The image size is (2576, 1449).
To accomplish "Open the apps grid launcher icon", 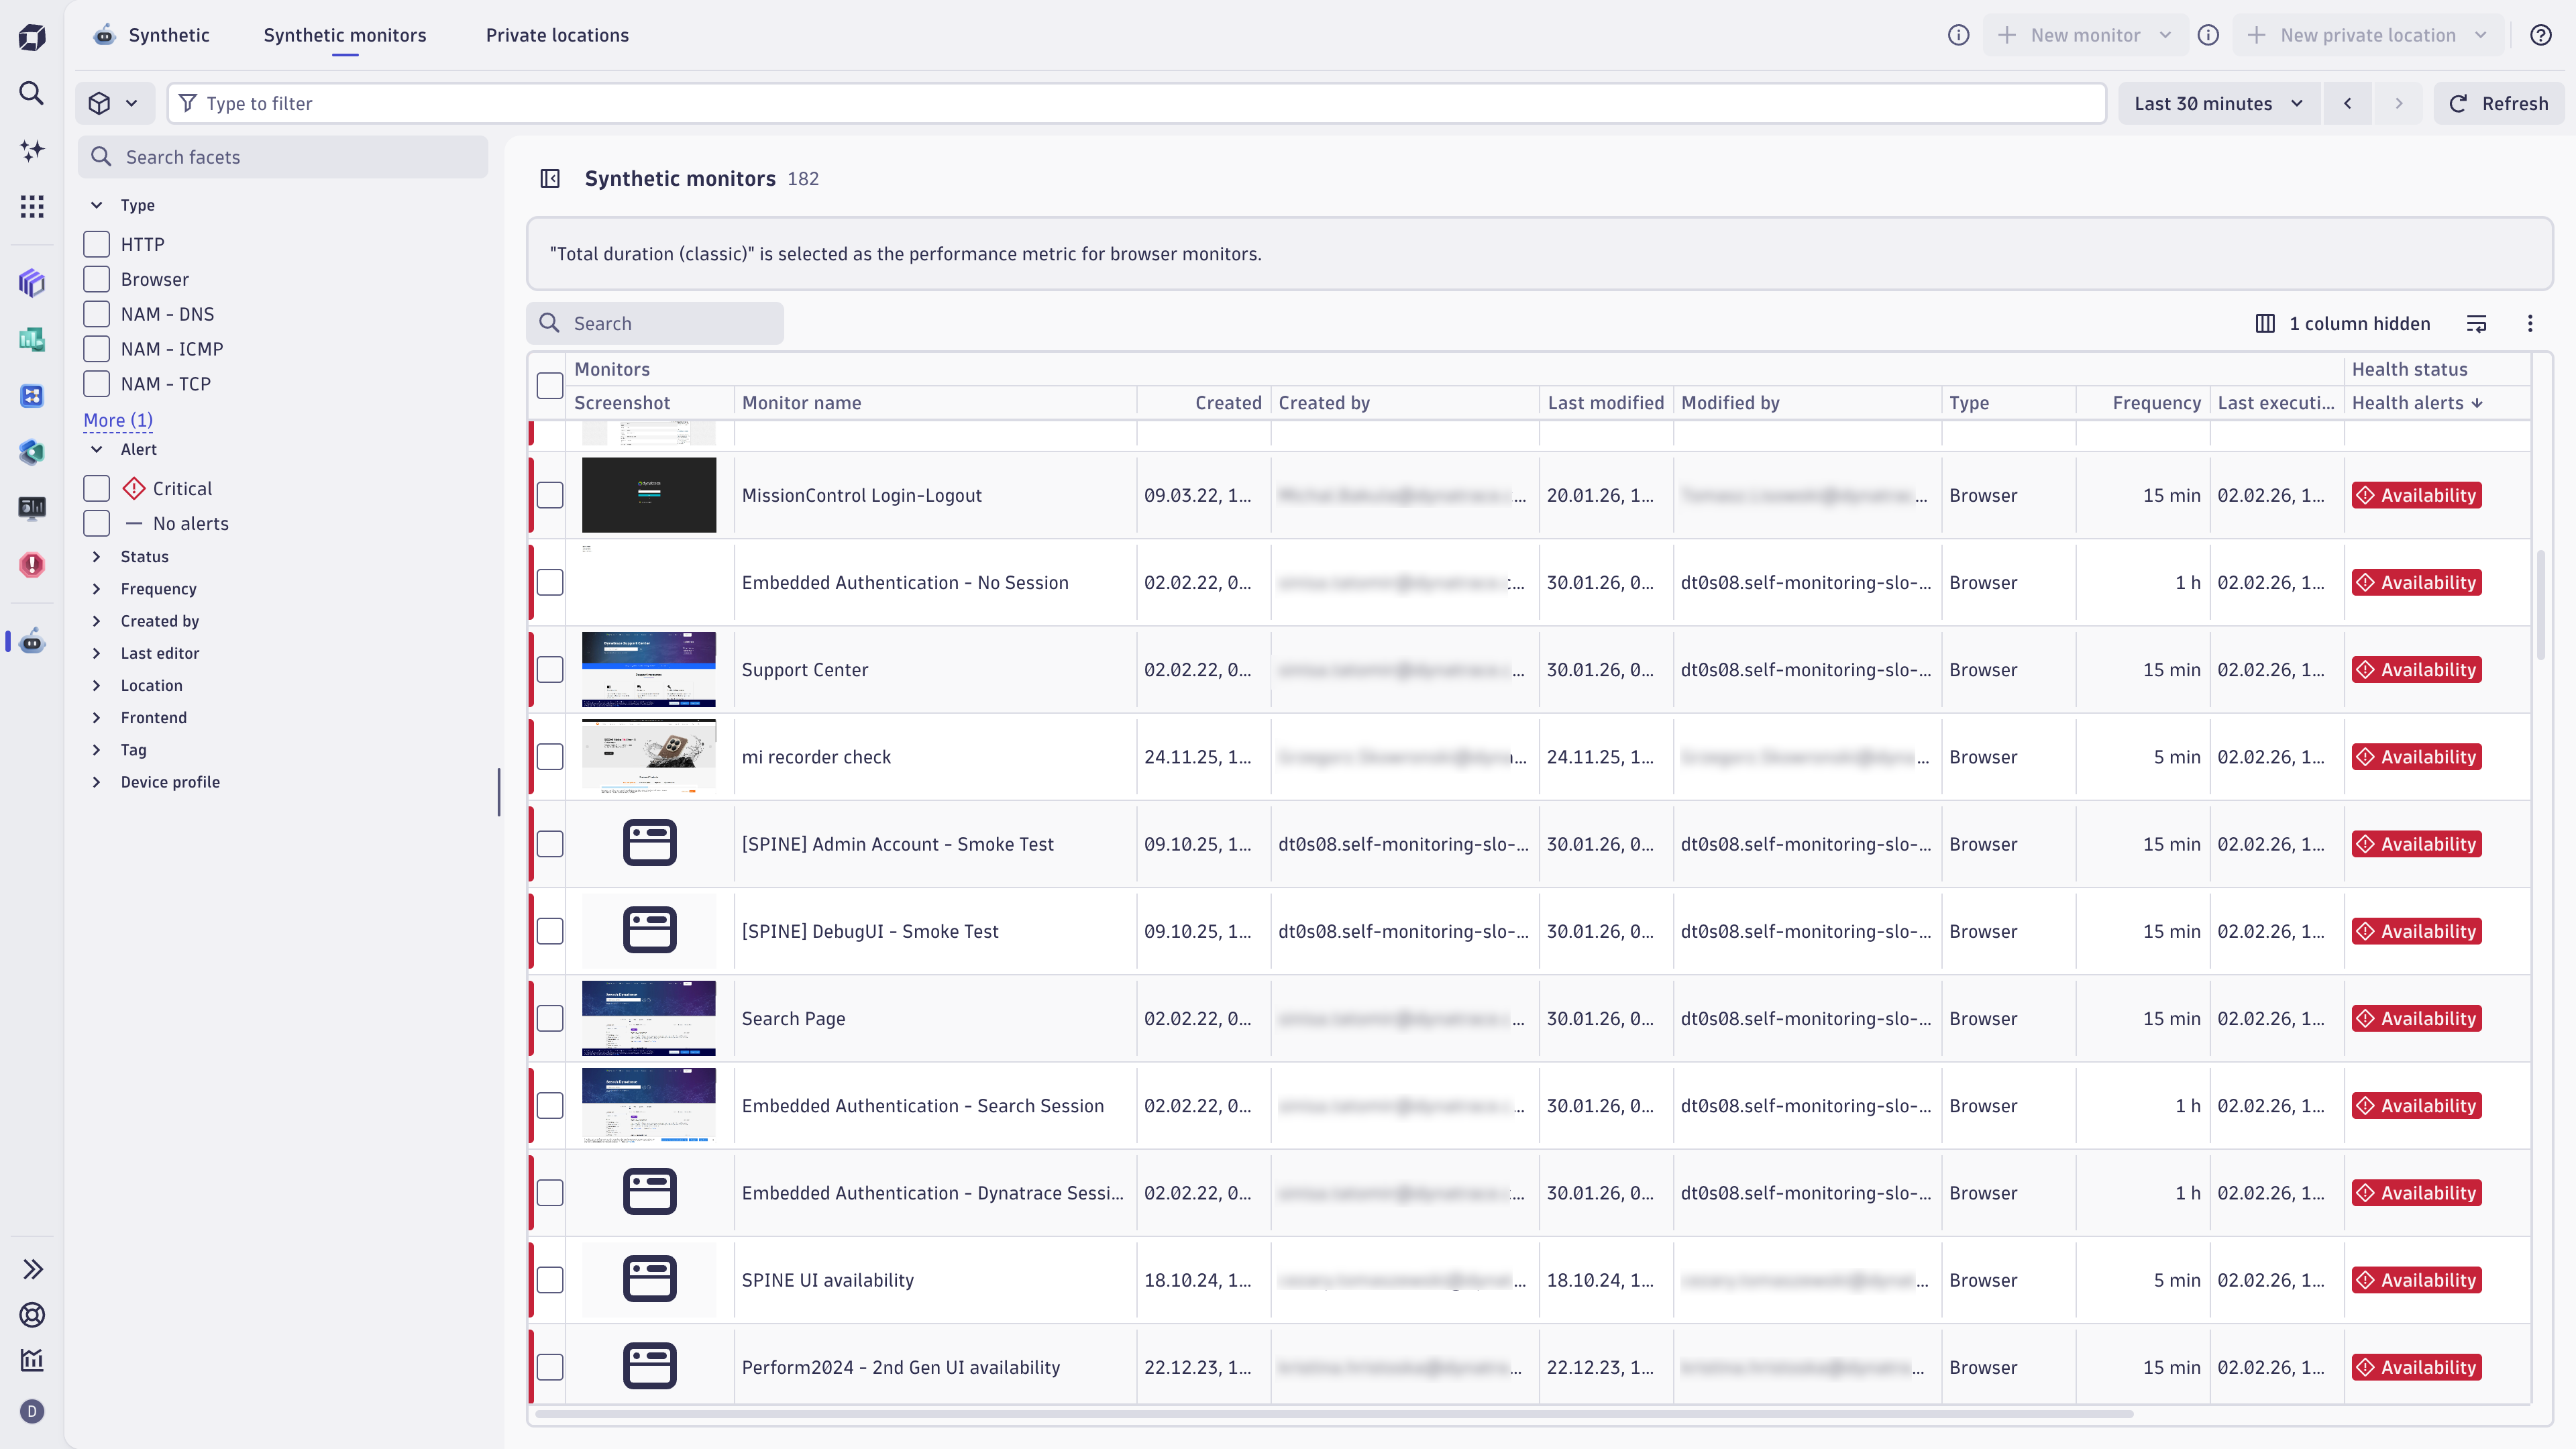I will click(31, 206).
